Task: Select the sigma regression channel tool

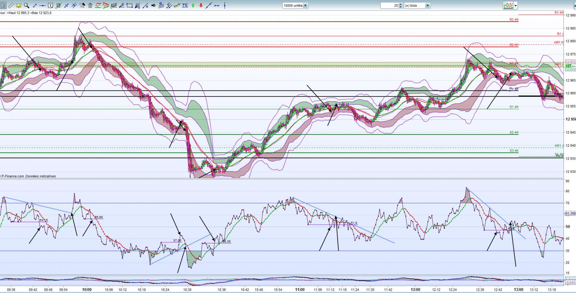Action: click(162, 5)
